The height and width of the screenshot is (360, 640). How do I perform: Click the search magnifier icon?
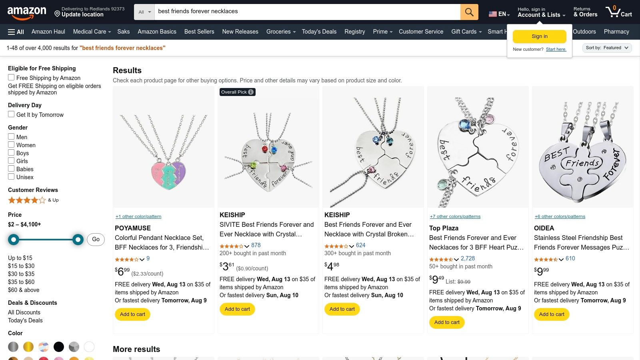[x=469, y=12]
